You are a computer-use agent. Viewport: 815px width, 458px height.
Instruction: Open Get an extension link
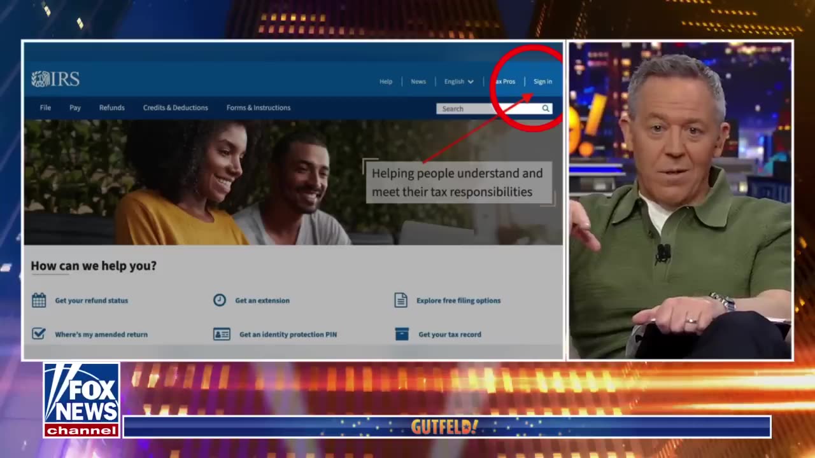262,300
